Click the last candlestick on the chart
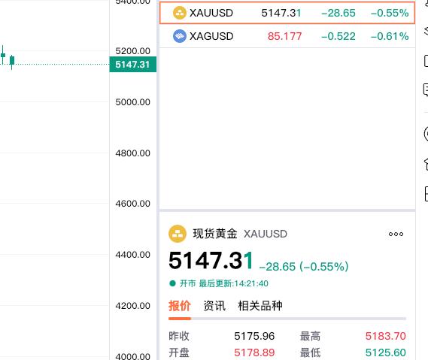Screen dimensions: 428x360 click(x=12, y=62)
